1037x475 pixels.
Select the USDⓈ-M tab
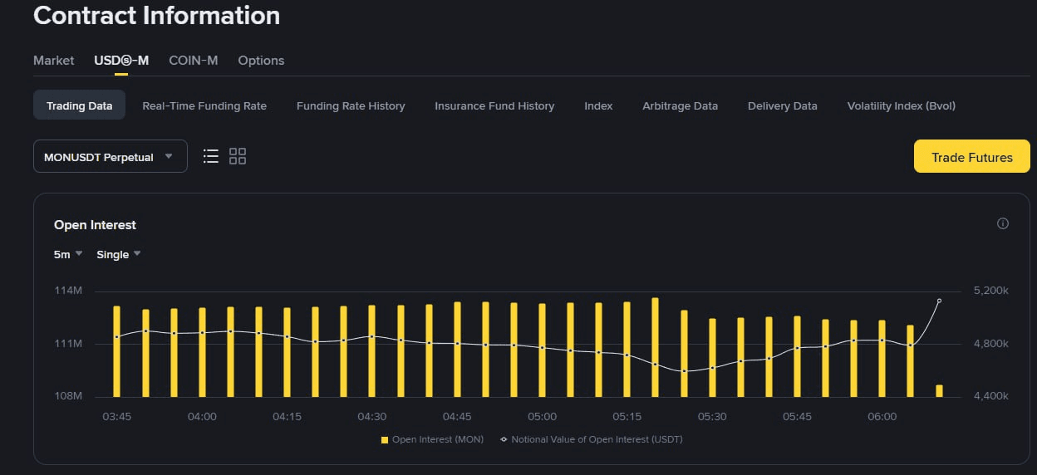point(121,61)
